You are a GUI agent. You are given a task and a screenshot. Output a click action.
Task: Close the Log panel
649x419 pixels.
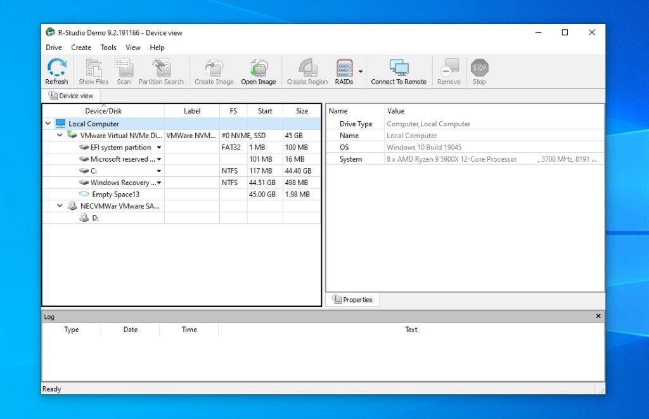pyautogui.click(x=598, y=316)
